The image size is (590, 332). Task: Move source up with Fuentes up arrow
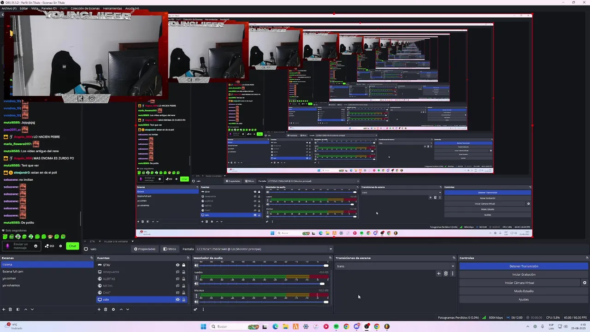[x=121, y=309]
